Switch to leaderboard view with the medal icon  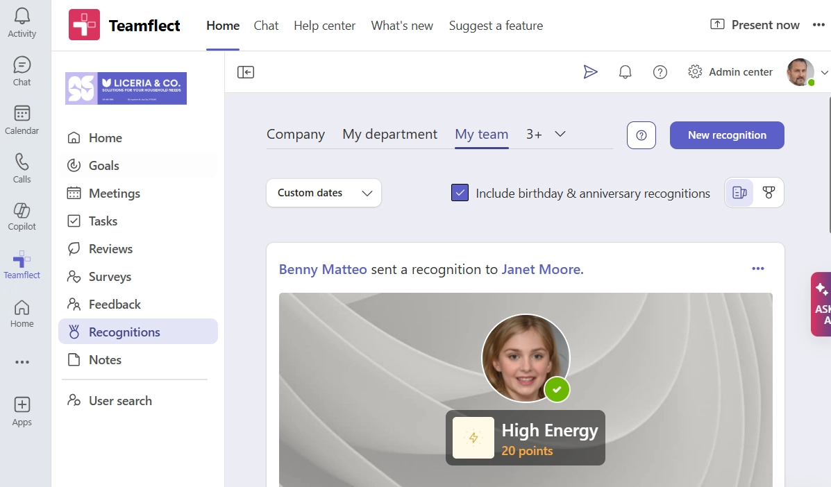[769, 193]
